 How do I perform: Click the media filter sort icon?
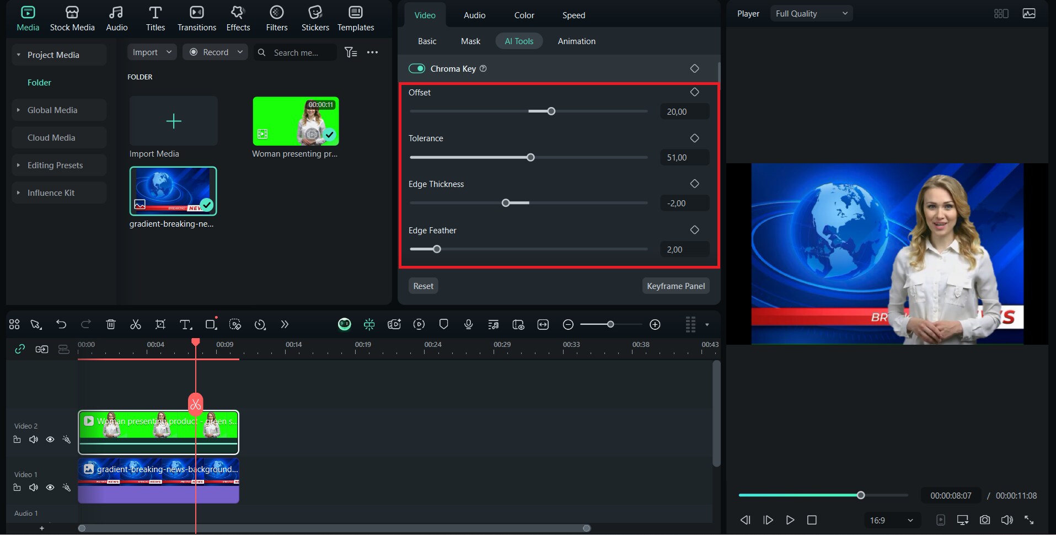coord(351,52)
